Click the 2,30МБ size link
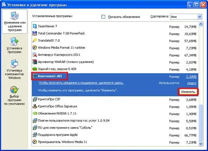The height and width of the screenshot is (151, 208). pyautogui.click(x=191, y=77)
